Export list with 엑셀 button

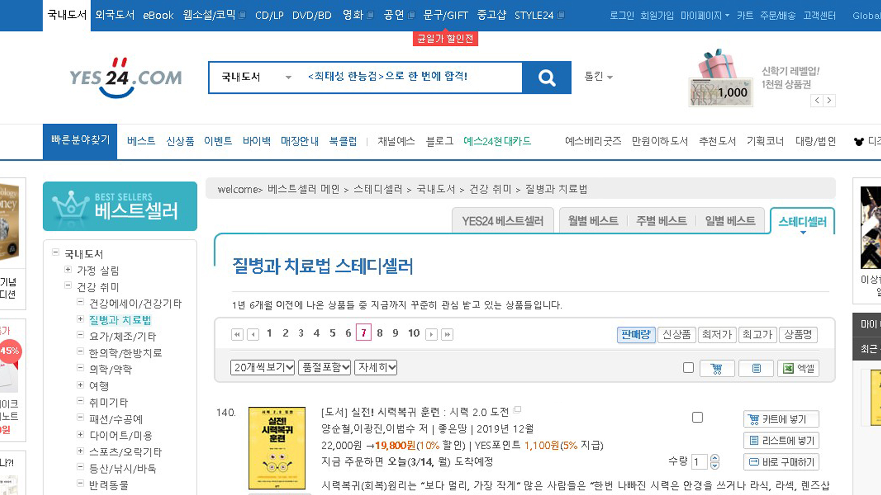pos(798,368)
